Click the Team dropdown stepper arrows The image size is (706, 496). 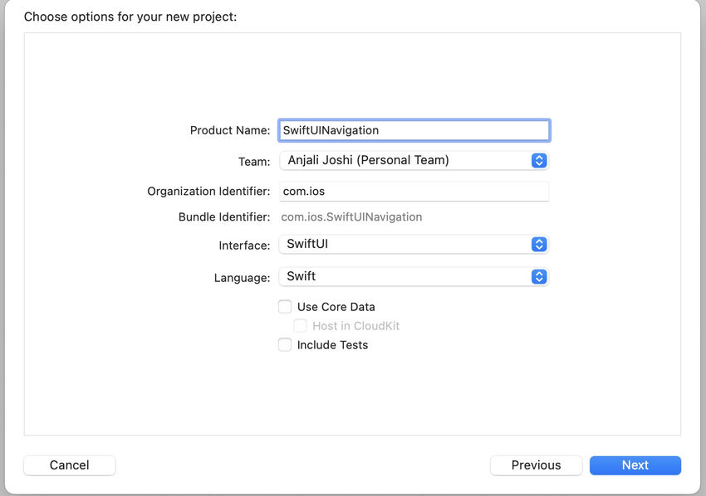pos(539,161)
